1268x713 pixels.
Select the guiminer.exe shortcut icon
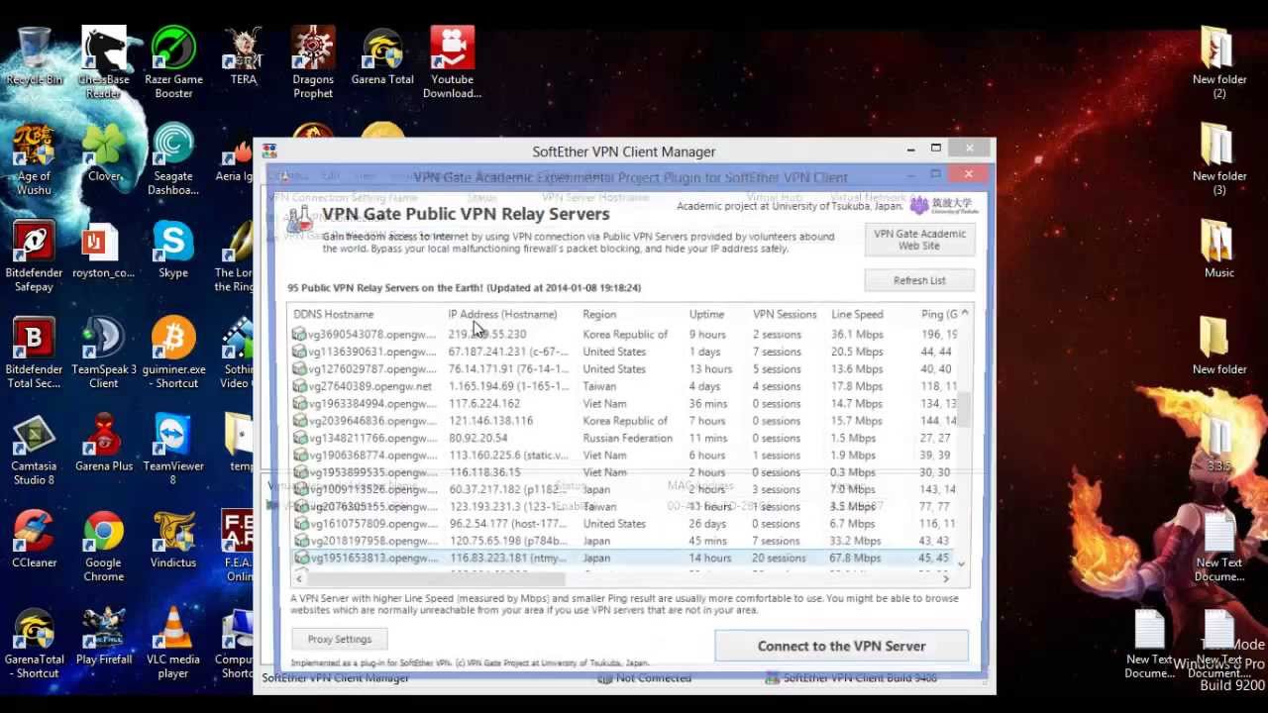click(173, 354)
